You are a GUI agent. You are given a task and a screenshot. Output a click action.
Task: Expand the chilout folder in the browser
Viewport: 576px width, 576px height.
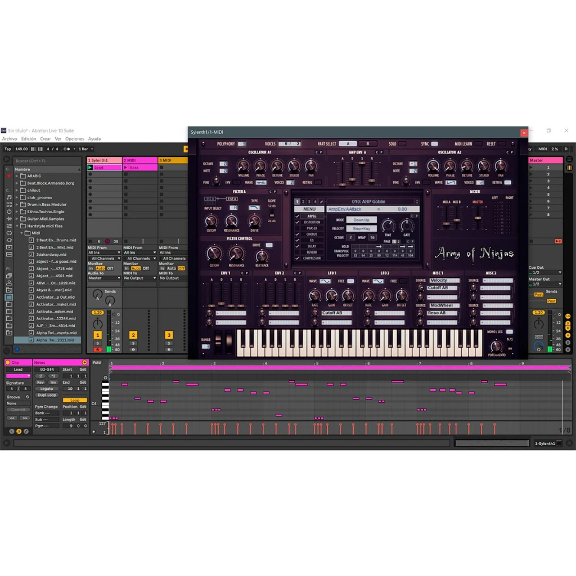16,190
